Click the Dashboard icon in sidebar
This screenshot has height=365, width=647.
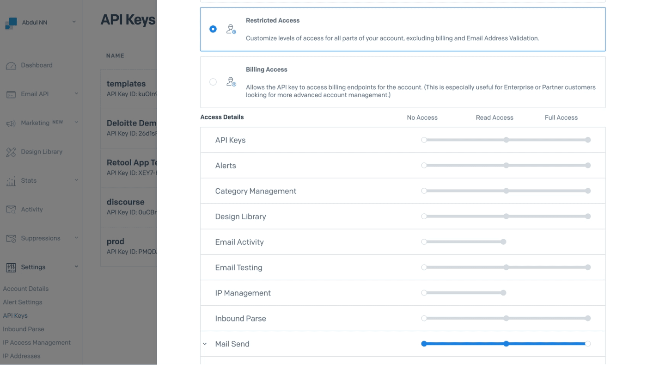coord(11,66)
